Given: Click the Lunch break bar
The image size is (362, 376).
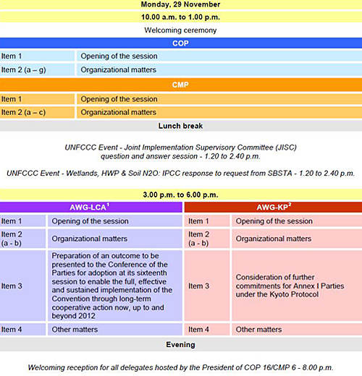Looking at the screenshot, I should [181, 126].
